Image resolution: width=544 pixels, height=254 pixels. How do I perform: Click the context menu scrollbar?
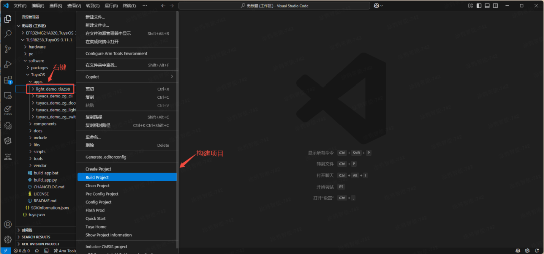tap(178, 129)
